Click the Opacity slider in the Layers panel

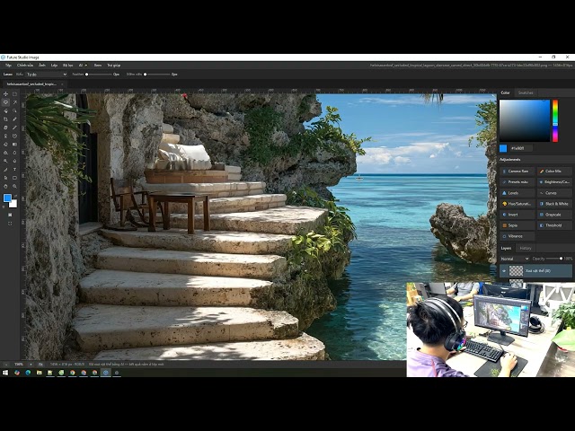point(555,259)
